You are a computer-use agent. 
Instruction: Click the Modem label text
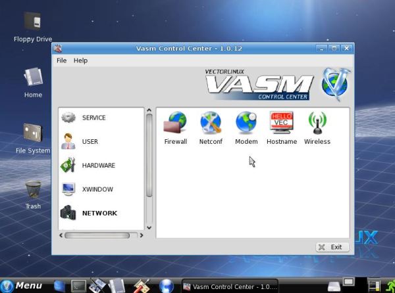(x=246, y=141)
